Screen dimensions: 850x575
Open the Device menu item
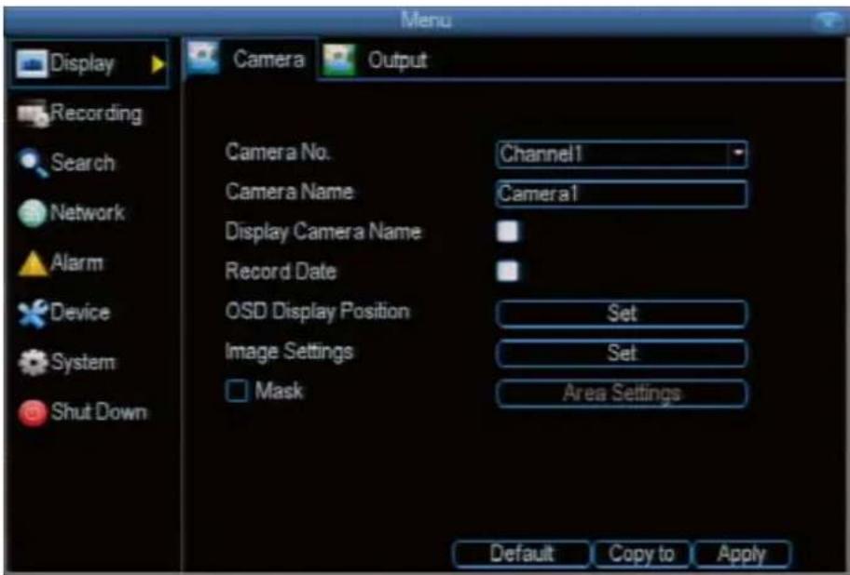(80, 312)
